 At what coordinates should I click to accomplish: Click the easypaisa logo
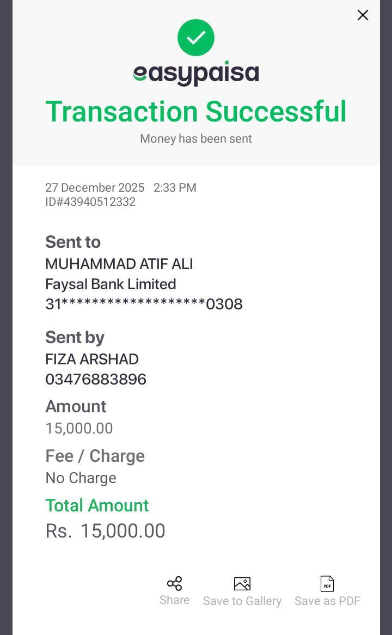[196, 74]
